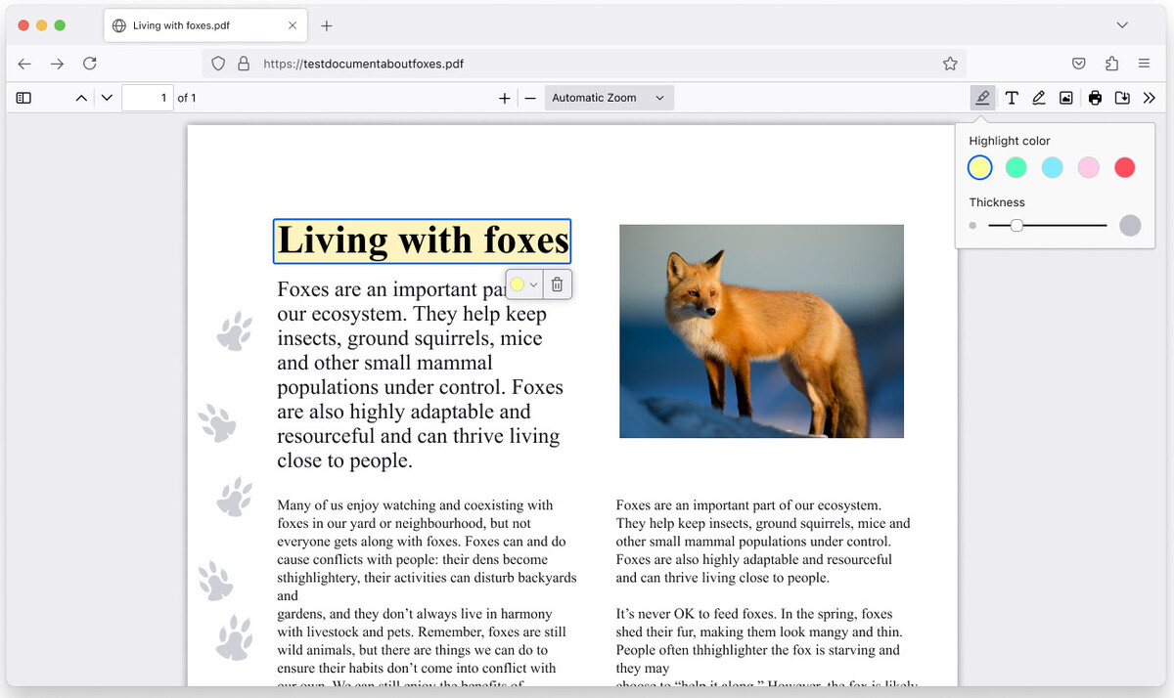
Task: Click the fox photograph
Action: [761, 331]
